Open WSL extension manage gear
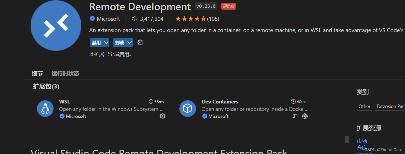The image size is (405, 154). [163, 116]
